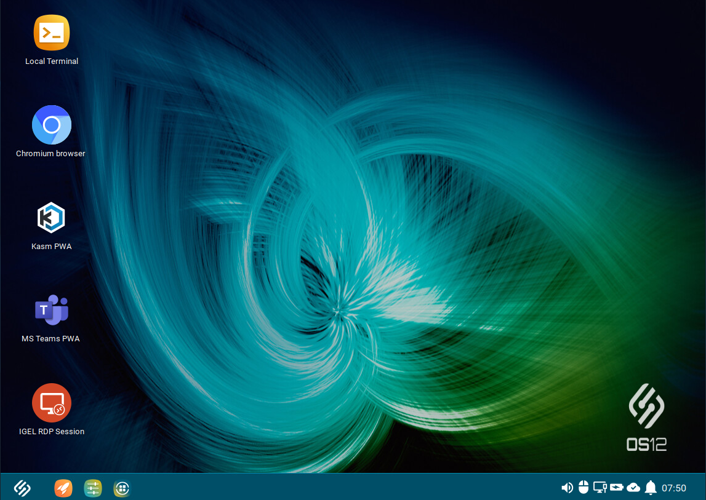
Task: Click the volume speaker tray icon
Action: point(567,488)
